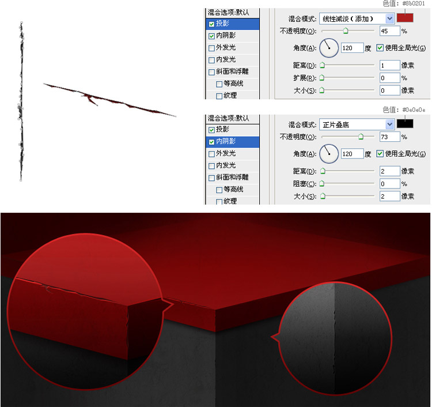Enable 斜面和浮雕 checkbox in Inner Shadow panel list
432x407 pixels.
[x=211, y=178]
